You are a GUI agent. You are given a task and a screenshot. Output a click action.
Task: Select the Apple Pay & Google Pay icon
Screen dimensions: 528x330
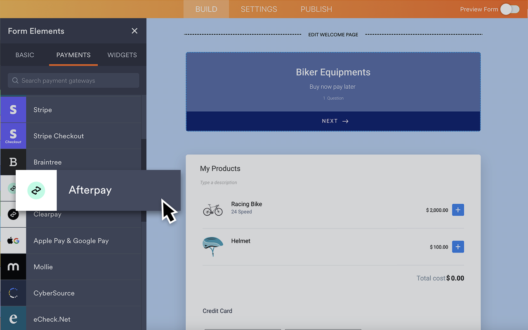click(x=13, y=240)
